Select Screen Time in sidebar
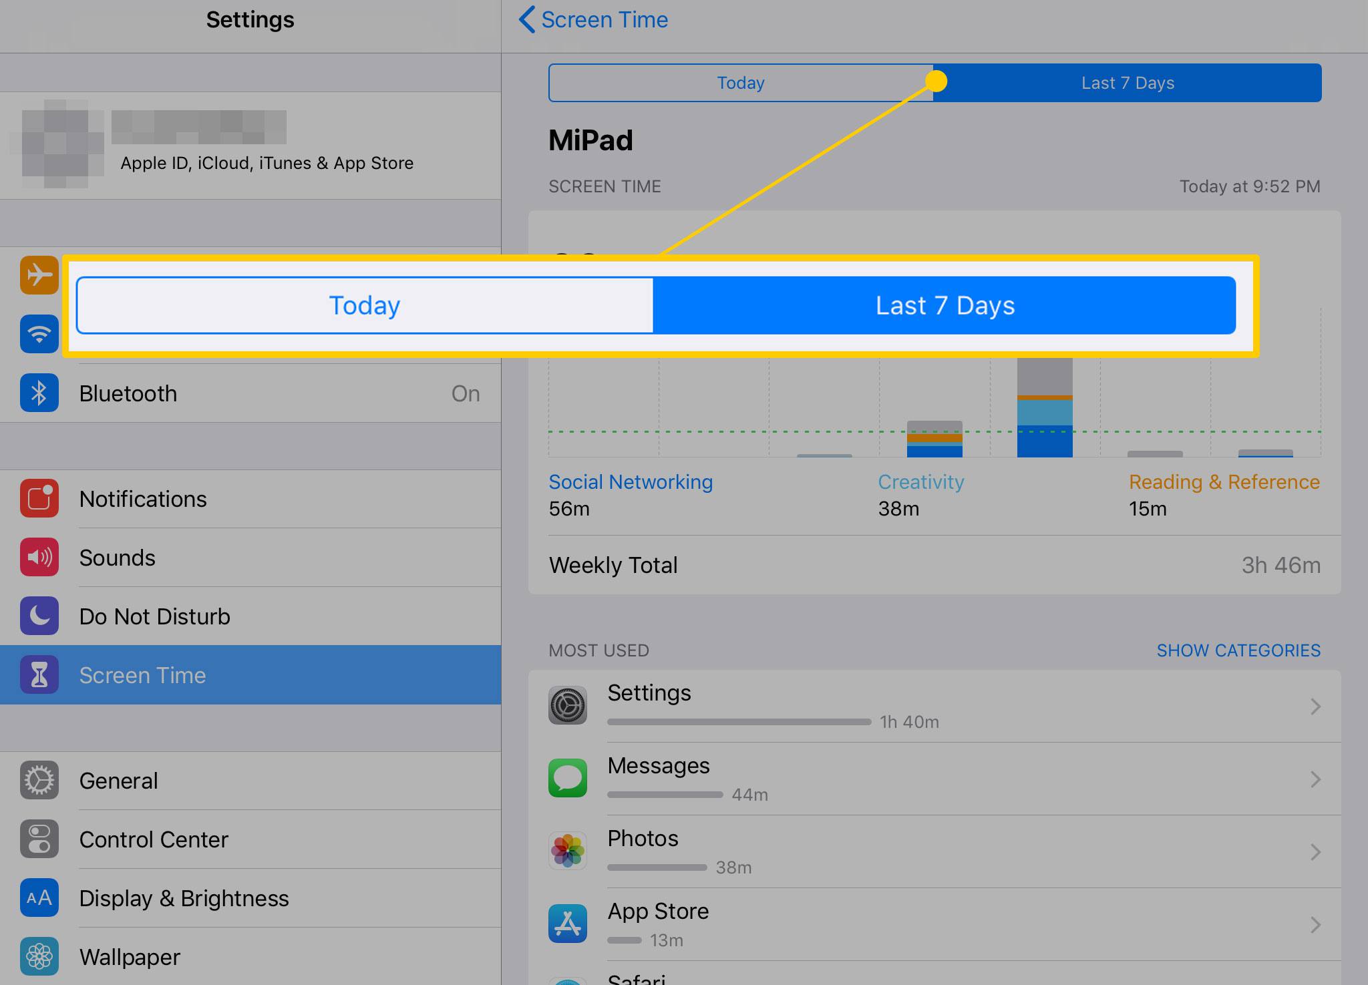The image size is (1368, 985). (x=250, y=674)
